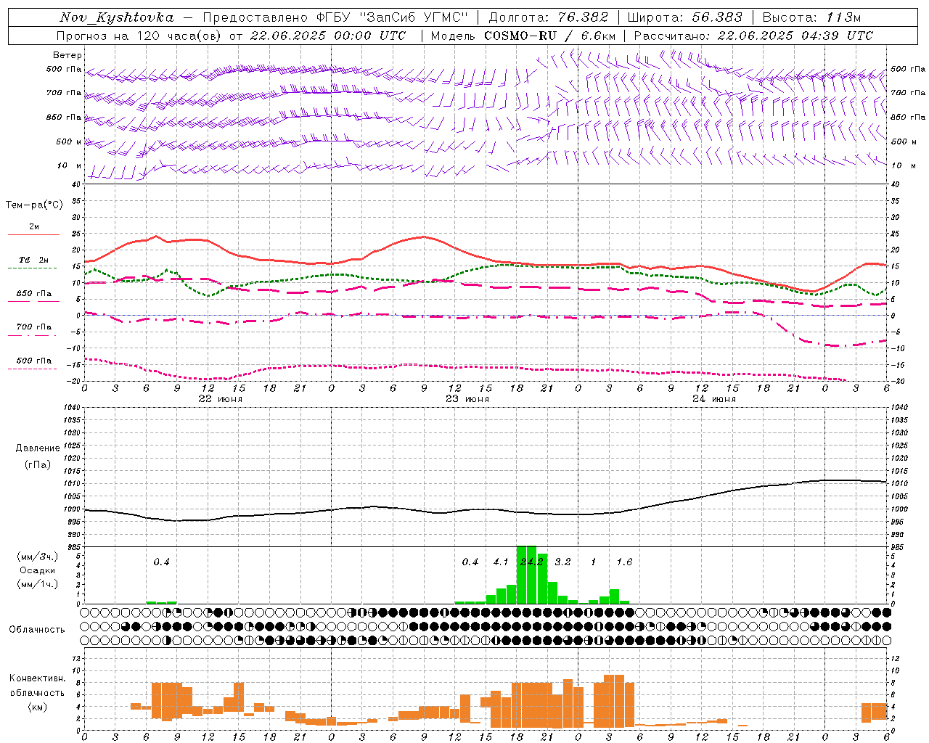Click the 24 июня date label
Viewport: 929px width, 743px height.
tap(714, 399)
